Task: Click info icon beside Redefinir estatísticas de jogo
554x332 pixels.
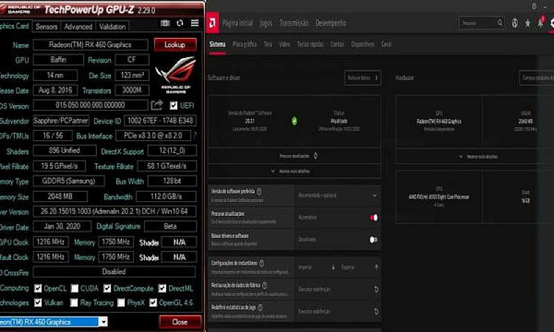Action: coord(260,307)
